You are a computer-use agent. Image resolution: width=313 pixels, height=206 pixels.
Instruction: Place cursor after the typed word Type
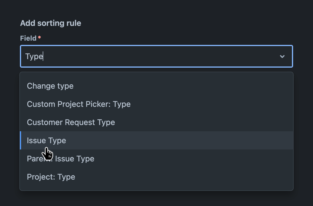pos(43,56)
